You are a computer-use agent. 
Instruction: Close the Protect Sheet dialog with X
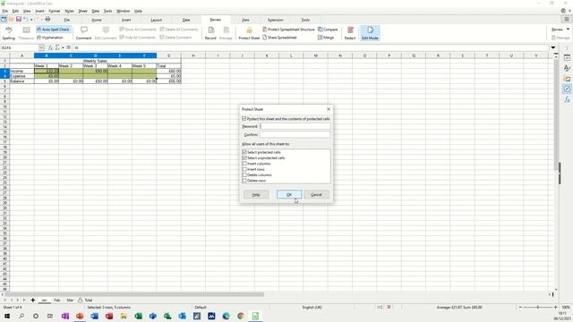click(329, 109)
